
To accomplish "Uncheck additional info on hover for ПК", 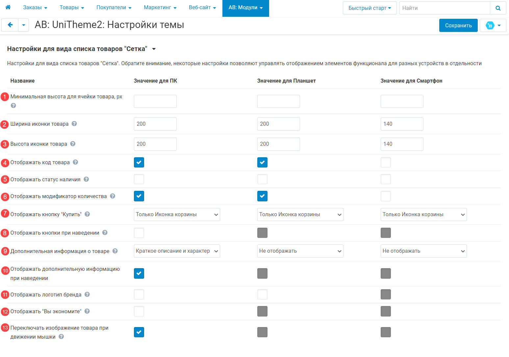I will coord(139,273).
